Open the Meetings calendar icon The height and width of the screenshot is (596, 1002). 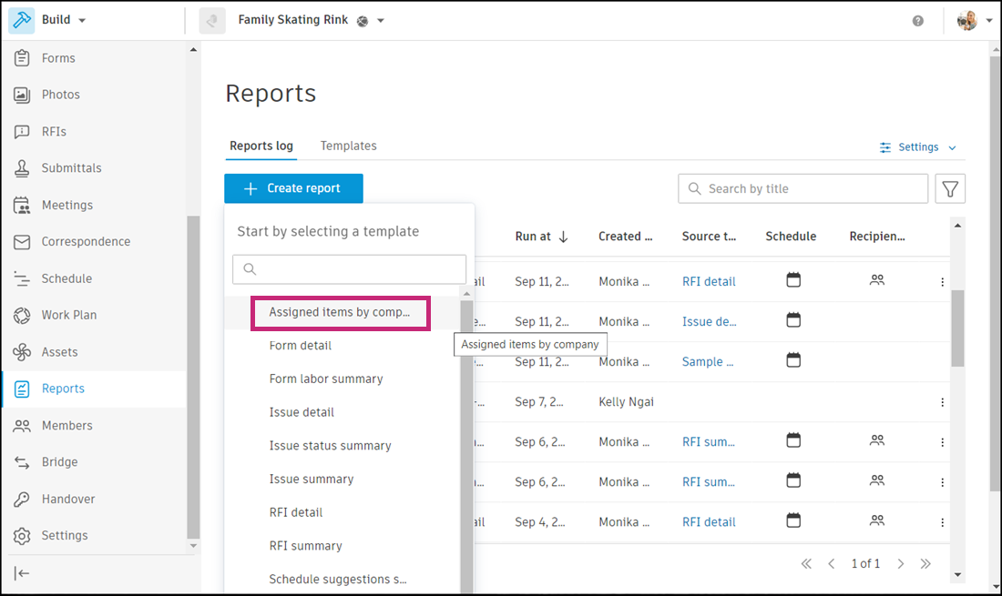(23, 206)
